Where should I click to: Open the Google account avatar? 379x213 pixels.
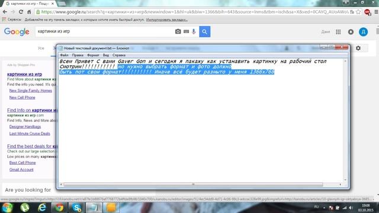pos(363,32)
